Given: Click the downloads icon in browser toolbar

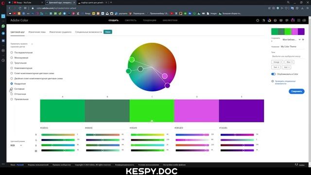Looking at the screenshot, I should pyautogui.click(x=302, y=8).
